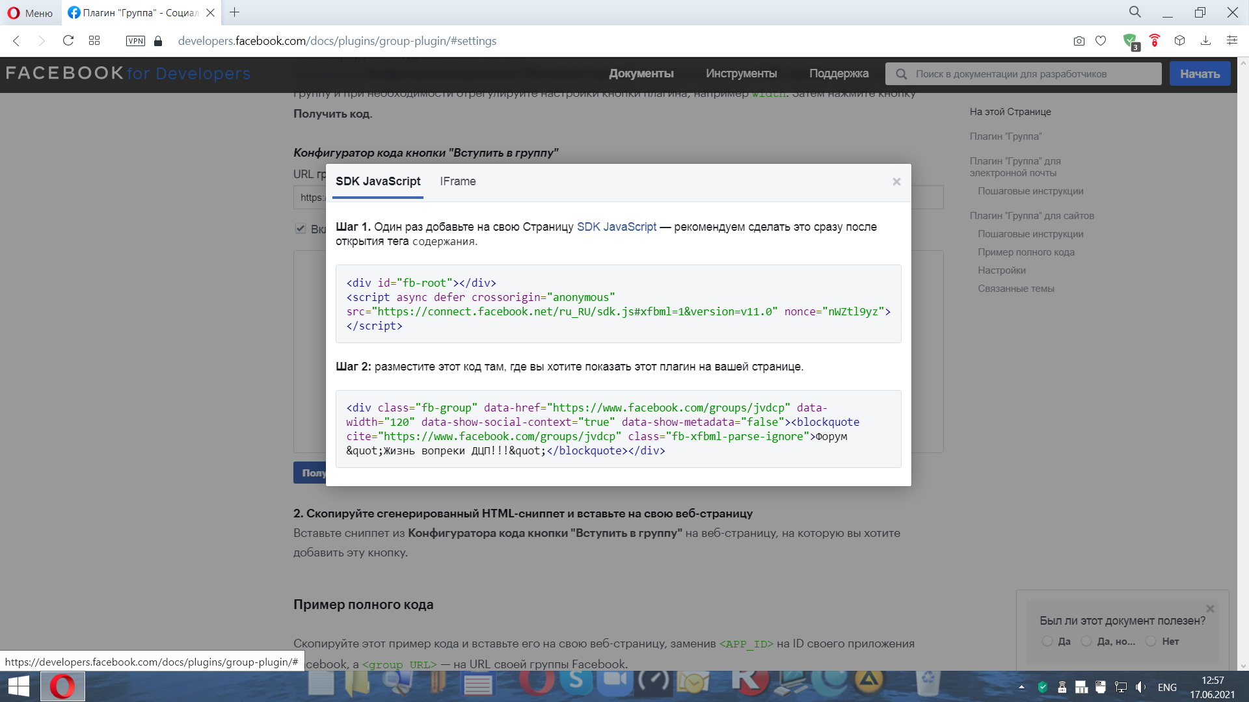Show hidden system tray icons arrow
The image size is (1249, 702).
(1021, 687)
